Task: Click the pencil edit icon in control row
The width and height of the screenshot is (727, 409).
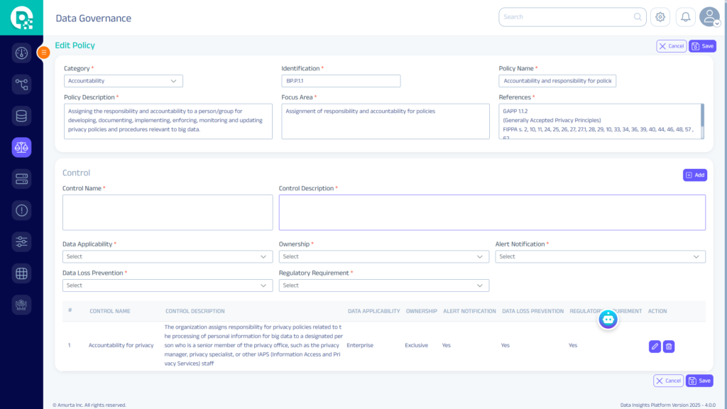Action: click(x=655, y=347)
